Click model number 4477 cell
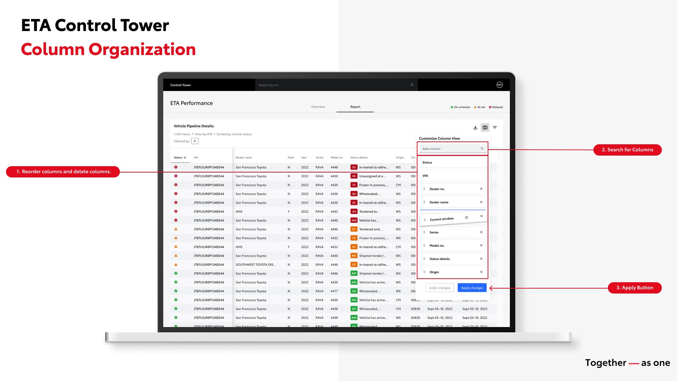This screenshot has height=381, width=677. click(334, 291)
